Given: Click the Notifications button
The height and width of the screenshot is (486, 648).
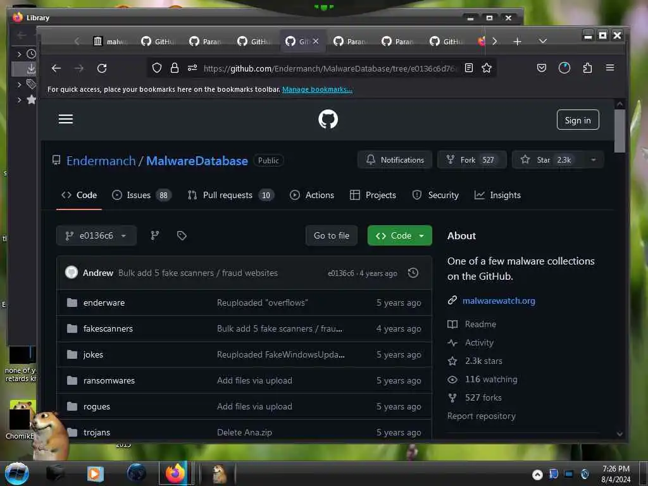Looking at the screenshot, I should click(395, 160).
